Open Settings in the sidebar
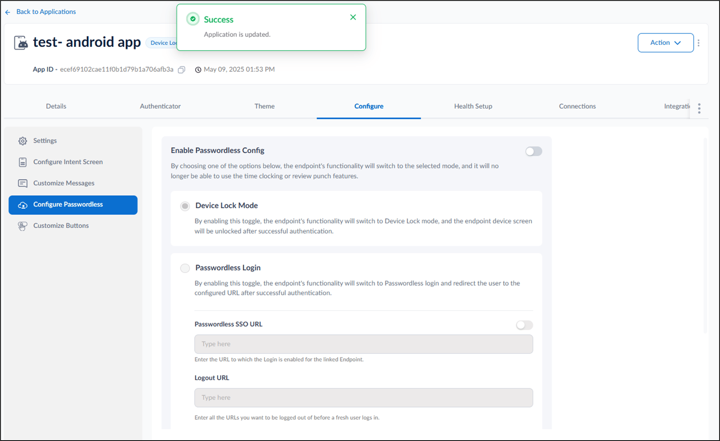 (x=73, y=141)
